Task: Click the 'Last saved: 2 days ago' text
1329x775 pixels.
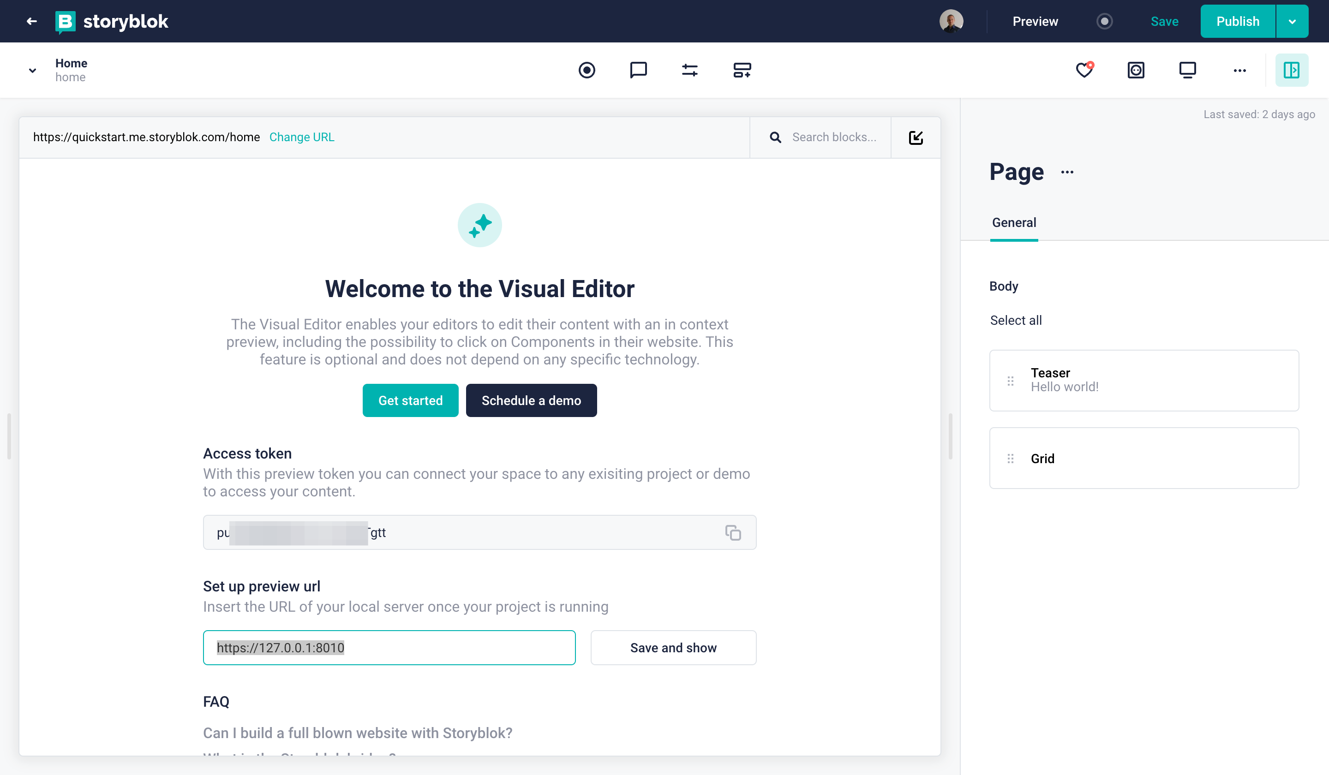Action: point(1259,114)
